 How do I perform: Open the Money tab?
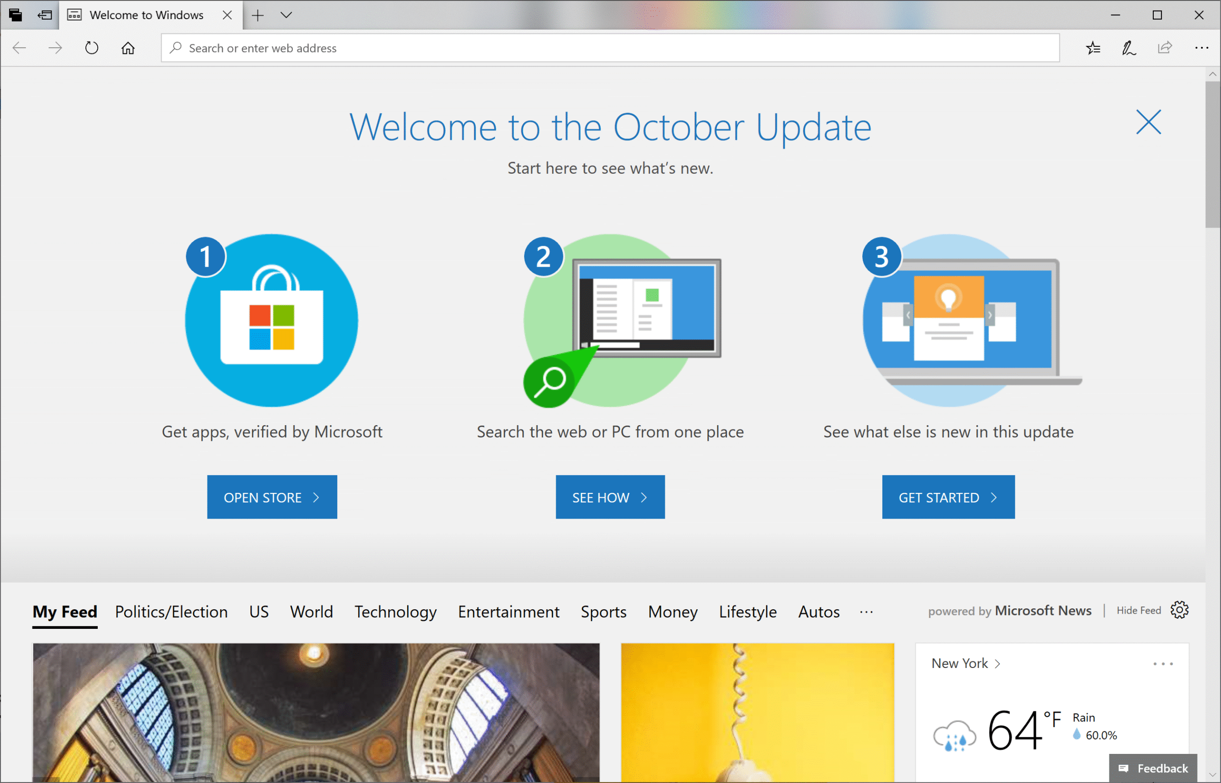point(673,612)
